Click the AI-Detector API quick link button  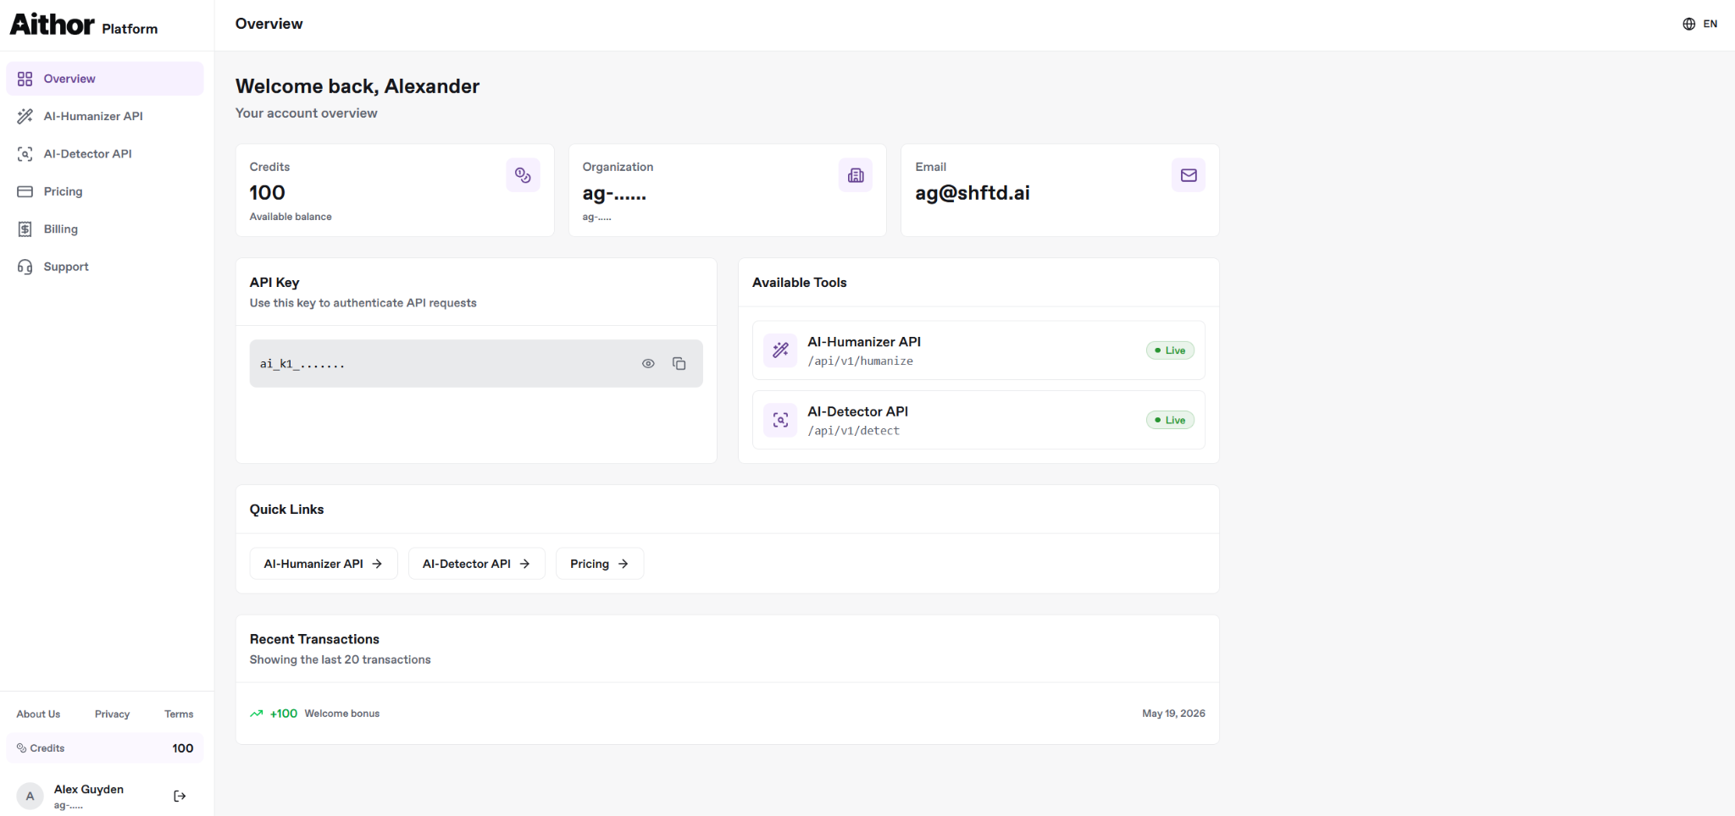click(x=477, y=564)
